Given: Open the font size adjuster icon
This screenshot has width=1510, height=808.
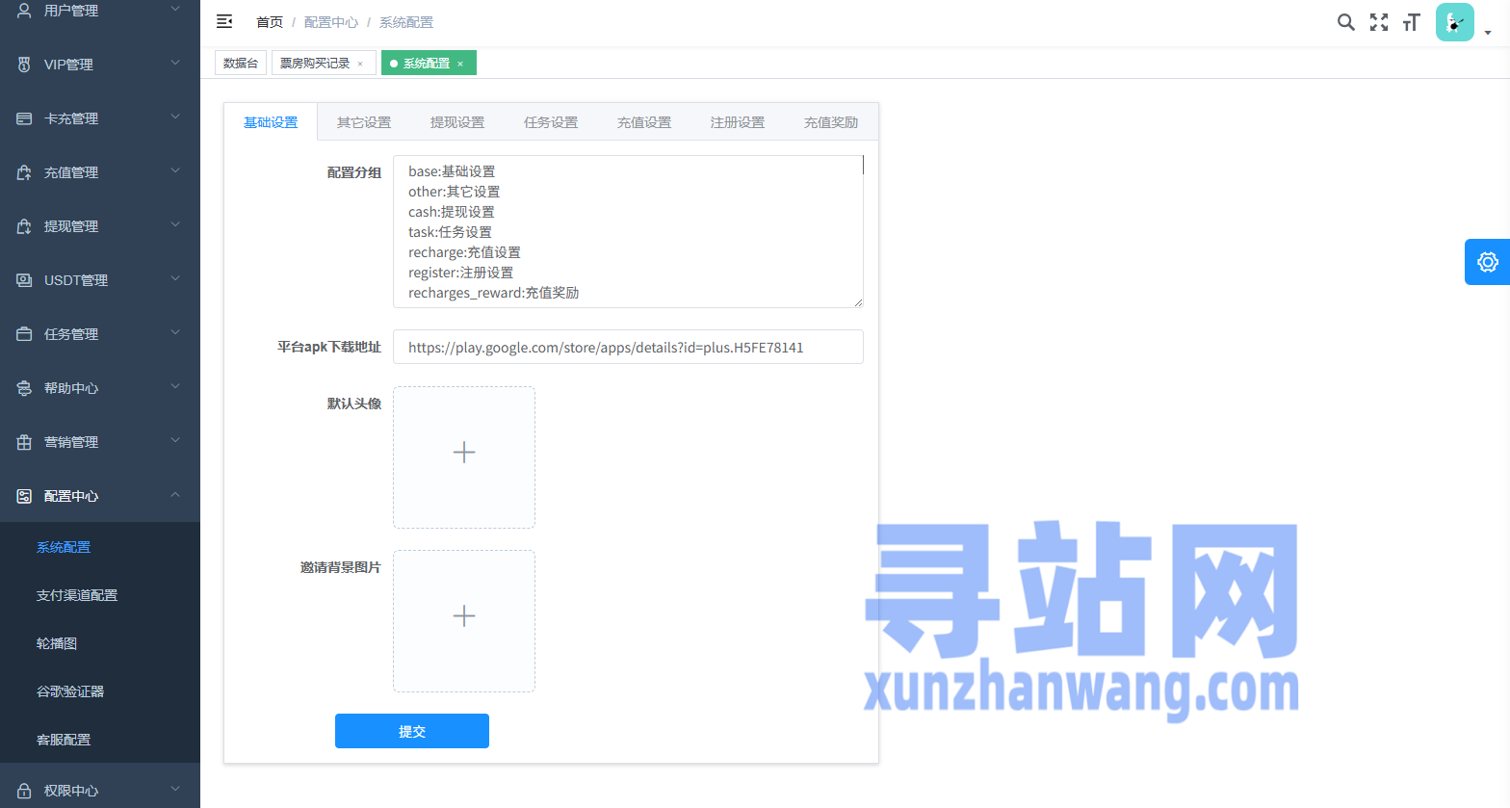Looking at the screenshot, I should (1412, 22).
